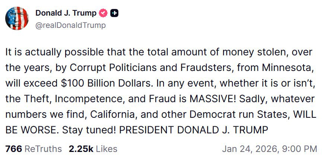This screenshot has height=159, width=324.
Task: Click the red verified checkmark badge
Action: 103,13
